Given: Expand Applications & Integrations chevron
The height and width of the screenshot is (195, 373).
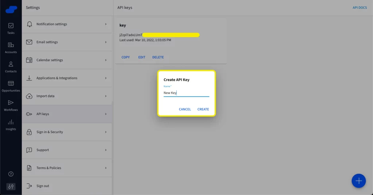Looking at the screenshot, I should click(106, 78).
